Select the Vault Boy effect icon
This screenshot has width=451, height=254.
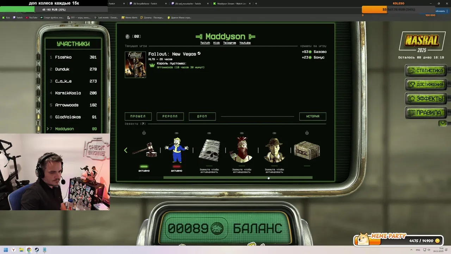point(177,150)
